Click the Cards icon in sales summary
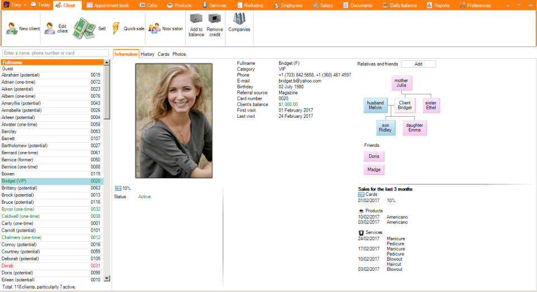The height and width of the screenshot is (292, 537). (x=361, y=194)
